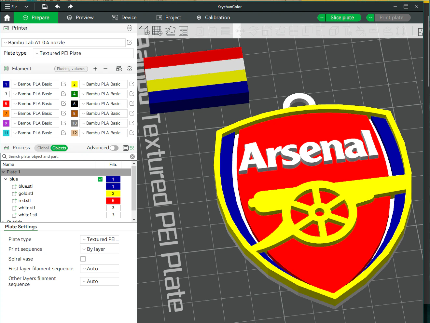Click filament 1 blue color swatch

pyautogui.click(x=6, y=84)
